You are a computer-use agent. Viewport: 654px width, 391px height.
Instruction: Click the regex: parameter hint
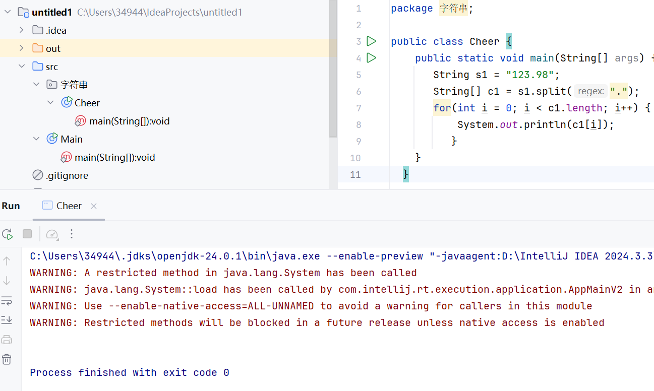pyautogui.click(x=590, y=91)
